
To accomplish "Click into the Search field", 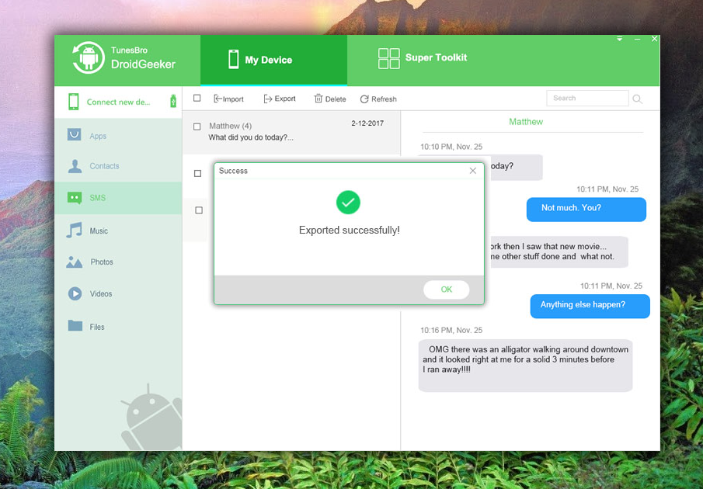I will pos(587,98).
